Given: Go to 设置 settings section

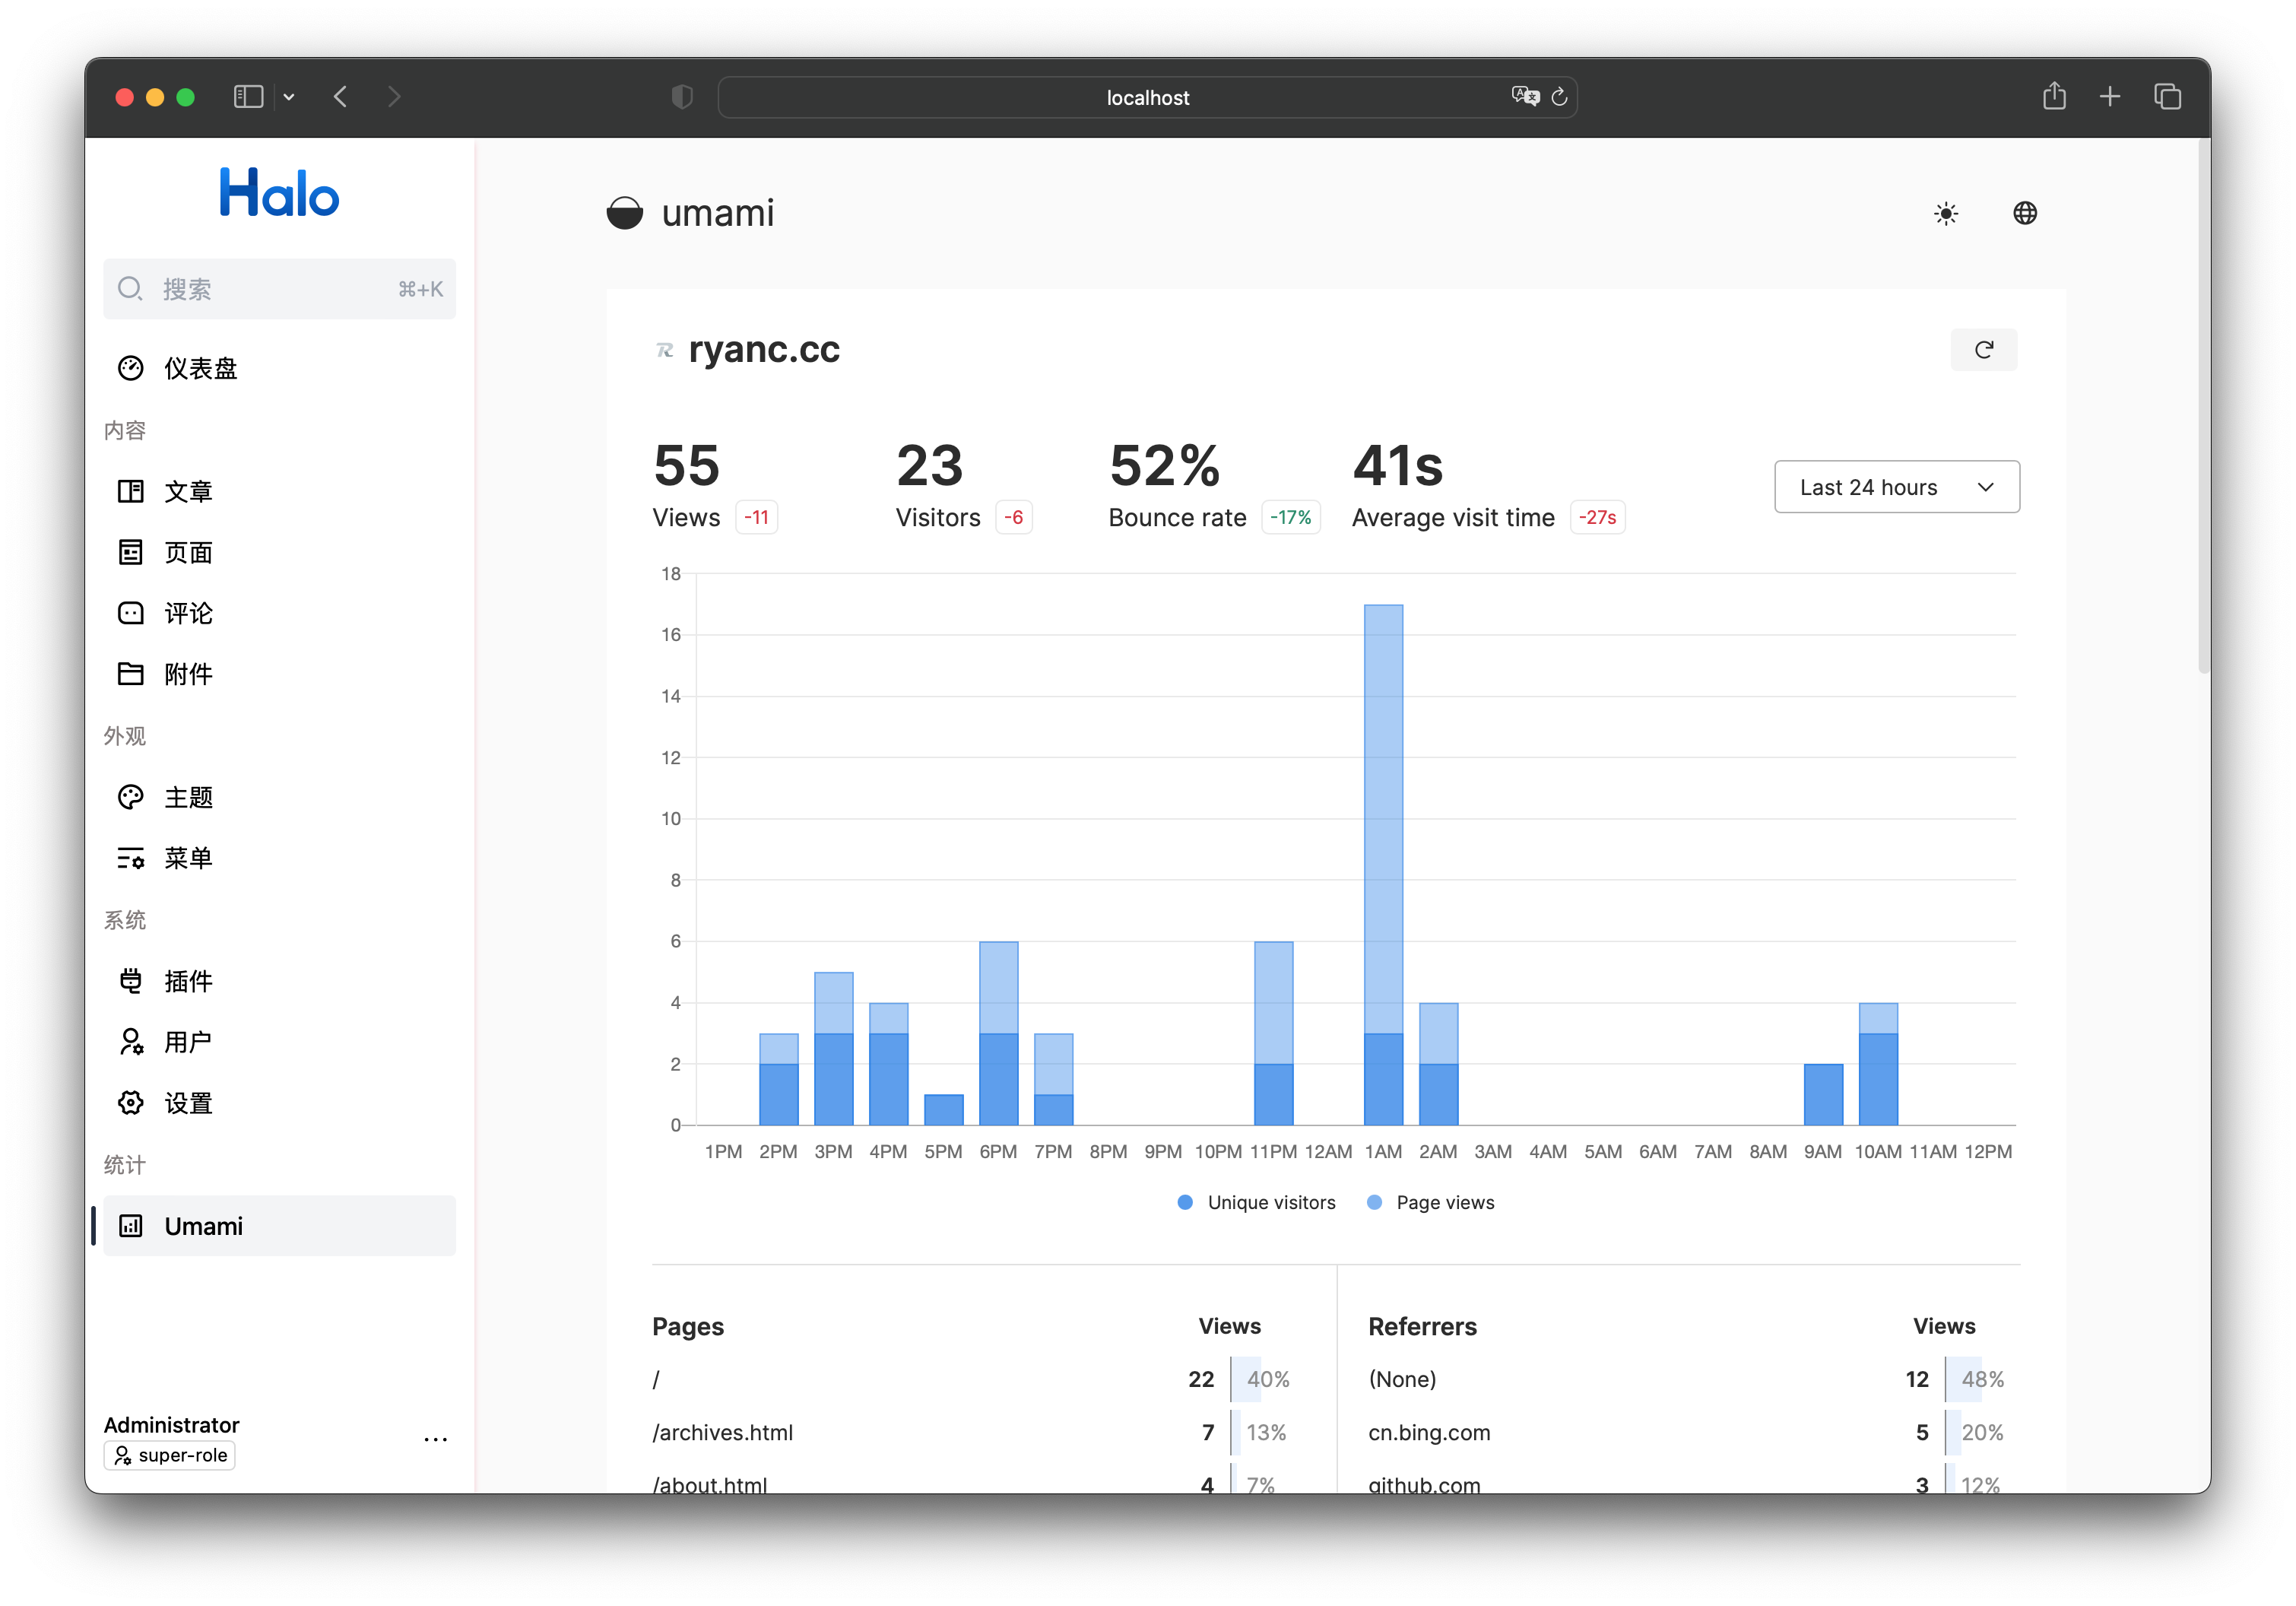Looking at the screenshot, I should (188, 1103).
